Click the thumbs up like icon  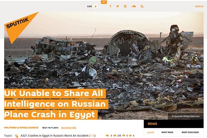click(x=124, y=136)
